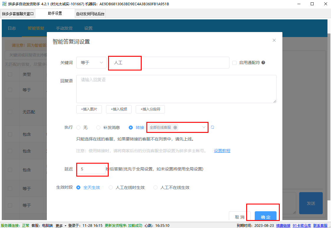This screenshot has height=228, width=331.
Task: Click the keyword input field containing 人工
Action: pyautogui.click(x=169, y=63)
